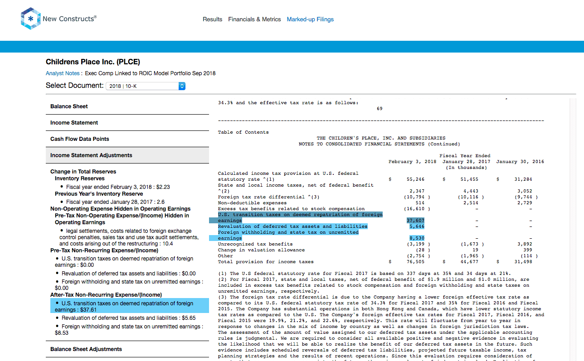The image size is (584, 361).
Task: Open the Results nav item
Action: point(212,19)
